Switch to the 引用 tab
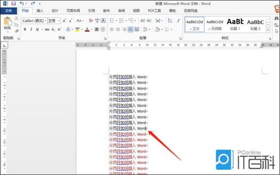The height and width of the screenshot is (175, 280). (92, 11)
